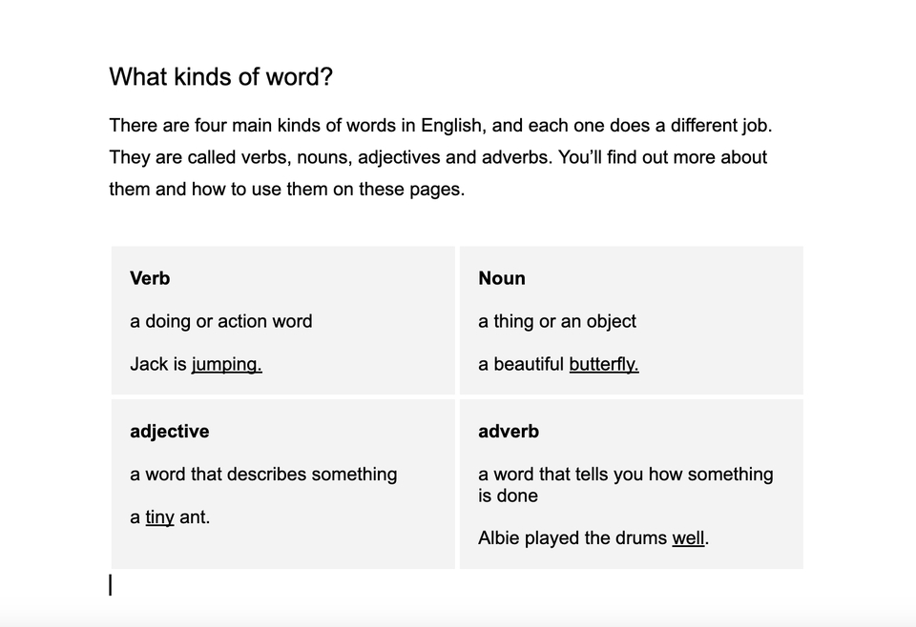
Task: Click the 'Noun' heading in the table
Action: 502,278
